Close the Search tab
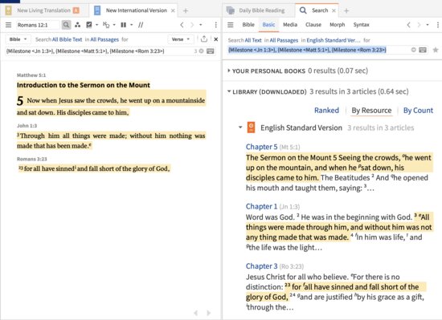Screen dimensions: 442x320 click(334, 10)
